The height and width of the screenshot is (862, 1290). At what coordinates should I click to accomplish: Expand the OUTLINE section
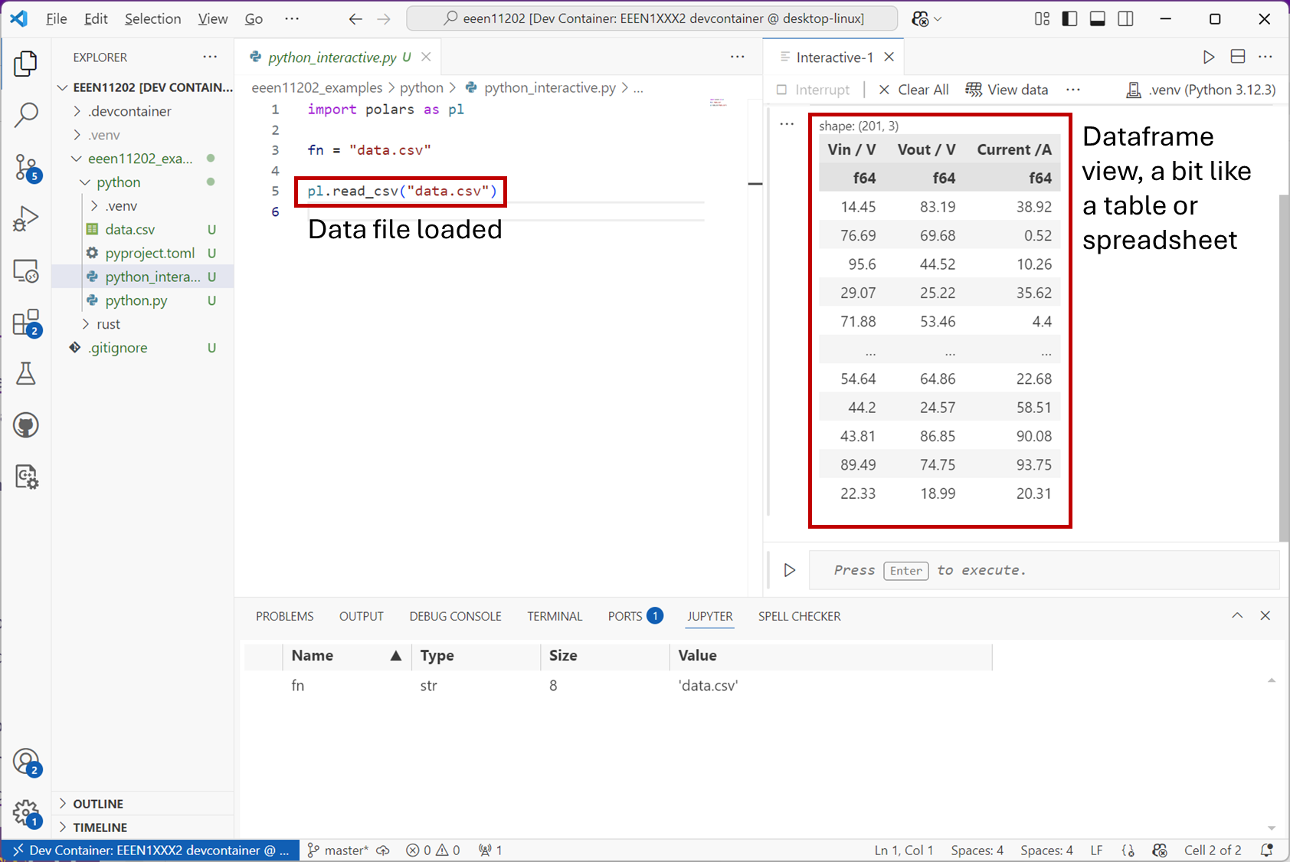(x=98, y=804)
